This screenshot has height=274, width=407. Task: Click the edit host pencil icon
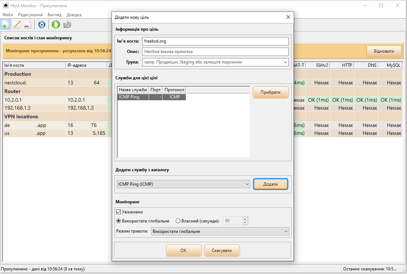[x=17, y=25]
